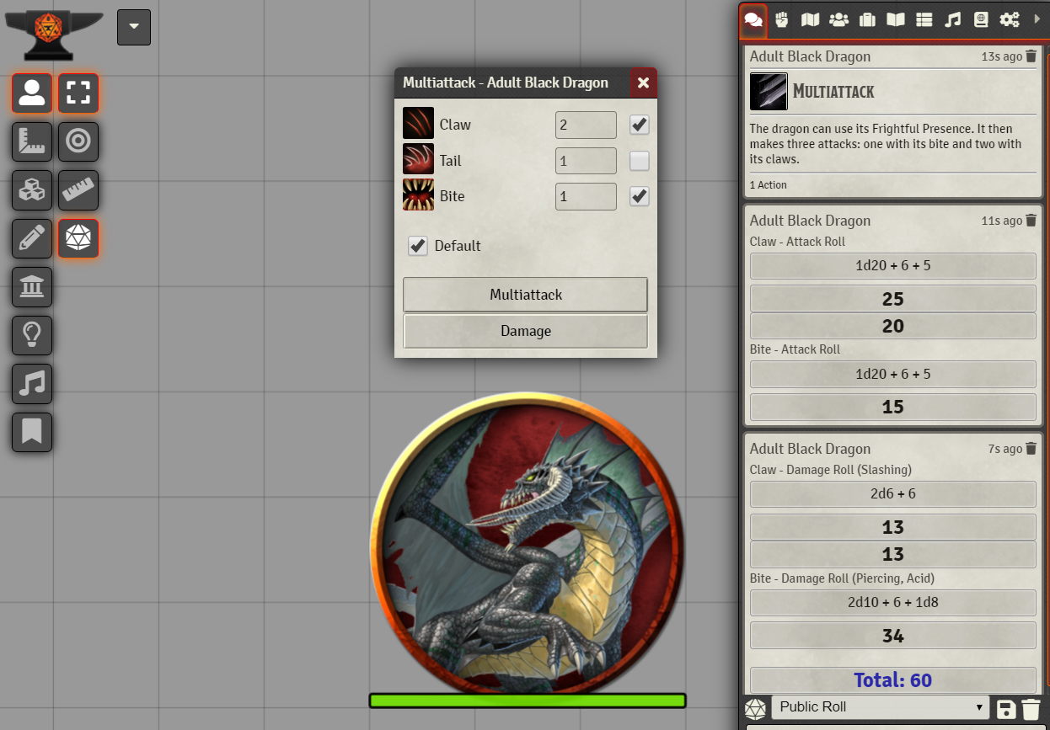Click the Multiattack button
Image resolution: width=1050 pixels, height=730 pixels.
(x=526, y=295)
